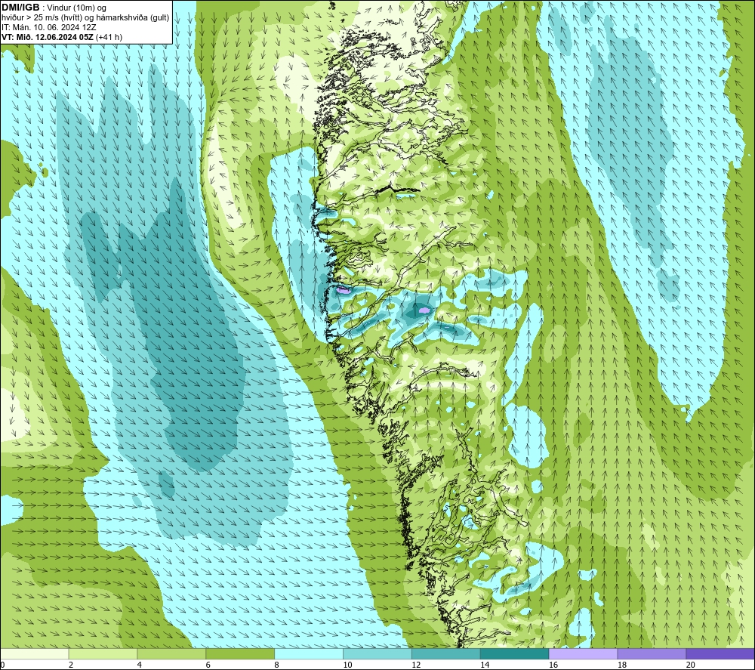Viewport: 755px width, 670px height.
Task: Click the 16–18 m/s lavender legend swatch
Action: (x=583, y=653)
